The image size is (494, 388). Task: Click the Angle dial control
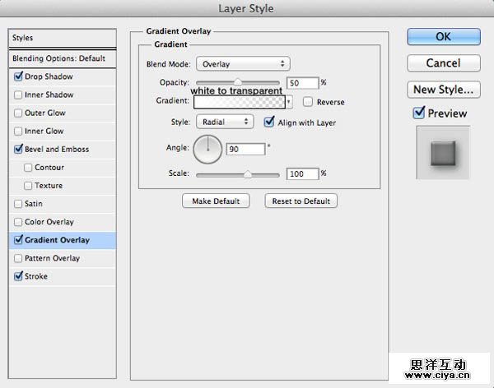pyautogui.click(x=207, y=149)
